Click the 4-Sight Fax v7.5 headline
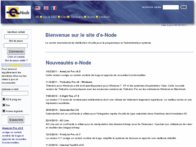This screenshot has width=196, height=147. point(62,96)
